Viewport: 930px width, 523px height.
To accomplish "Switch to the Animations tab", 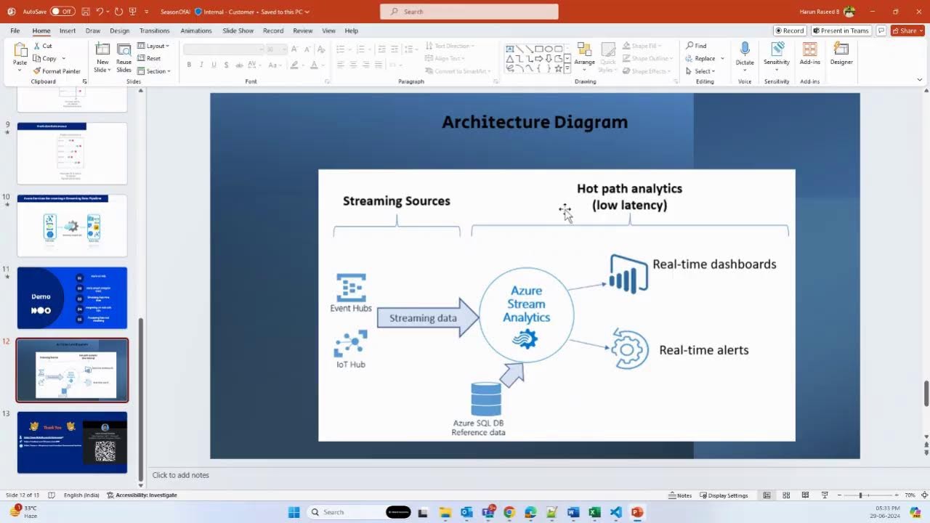I will click(x=196, y=31).
